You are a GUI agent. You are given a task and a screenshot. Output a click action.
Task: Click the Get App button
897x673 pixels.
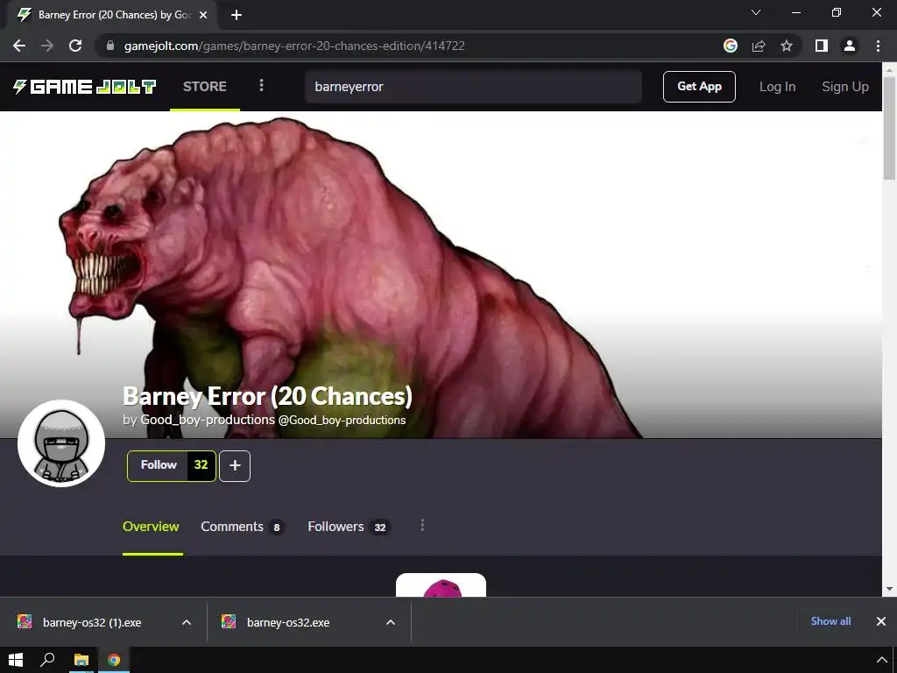(x=699, y=87)
